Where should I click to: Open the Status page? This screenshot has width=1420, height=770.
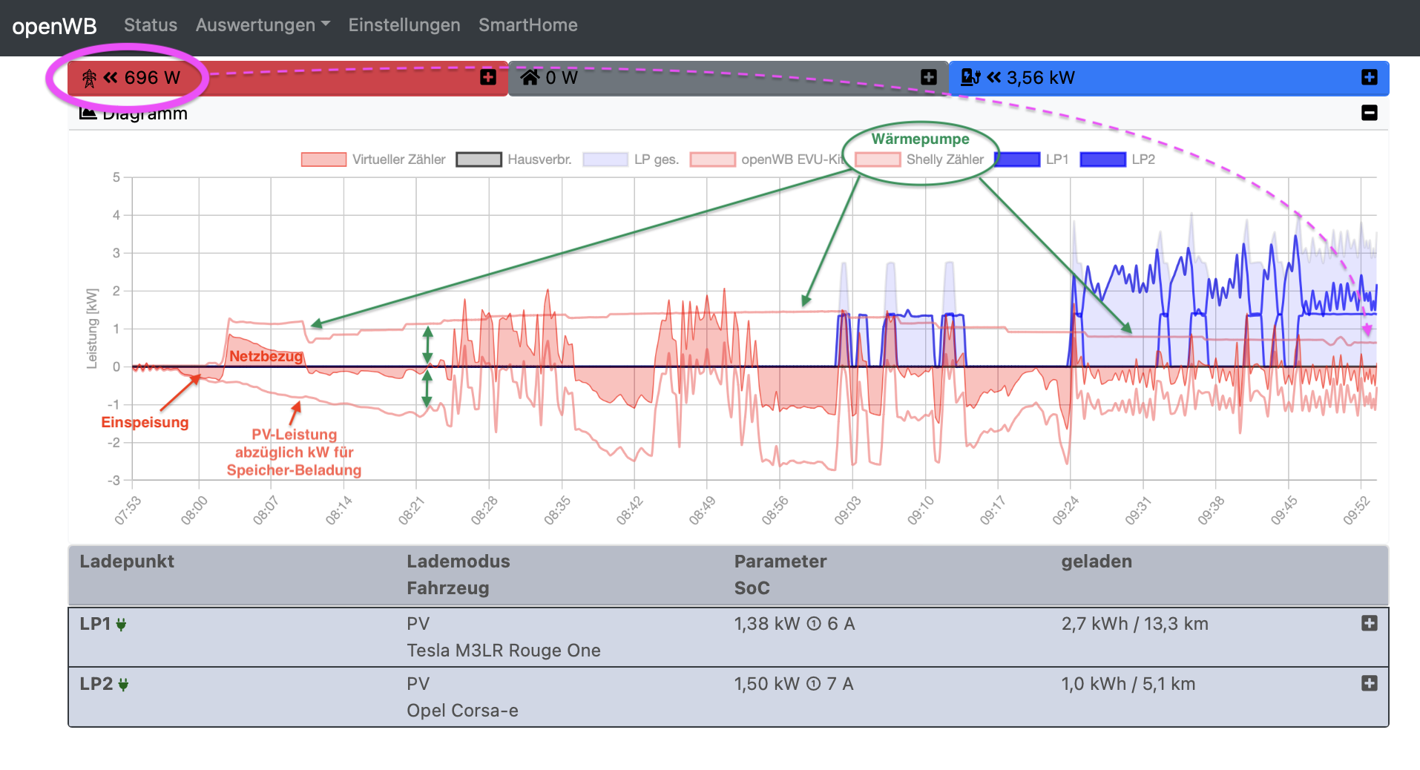pos(151,25)
